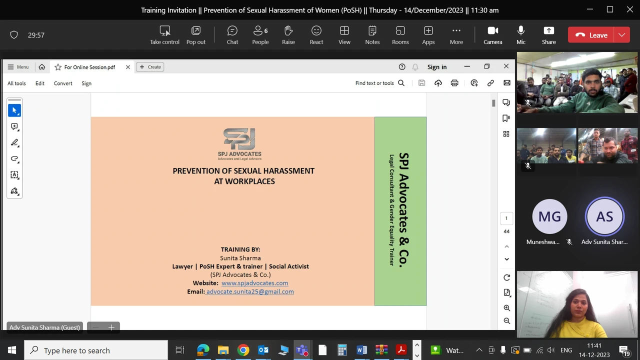Open the page thumbnails panel
The width and height of the screenshot is (640, 360).
point(506,133)
